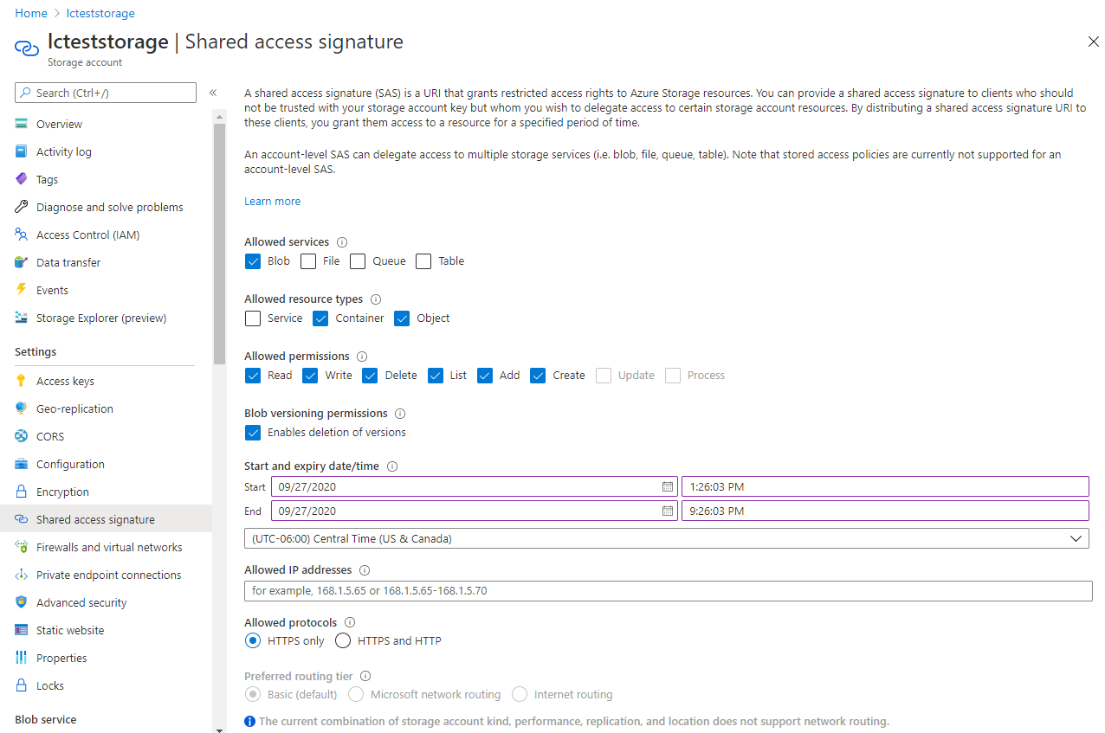This screenshot has width=1105, height=733.
Task: Click the Storage Explorer (preview) icon
Action: [22, 318]
